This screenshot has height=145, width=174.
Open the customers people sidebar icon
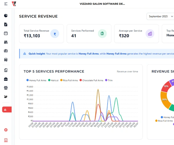click(x=6, y=42)
